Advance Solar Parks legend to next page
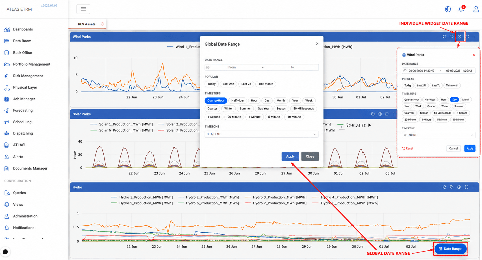 tap(370, 125)
